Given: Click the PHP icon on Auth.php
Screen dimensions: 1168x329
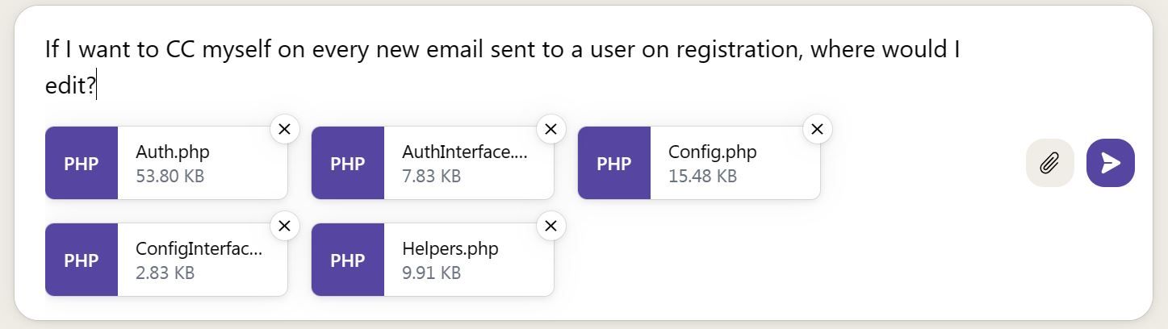Looking at the screenshot, I should point(82,163).
